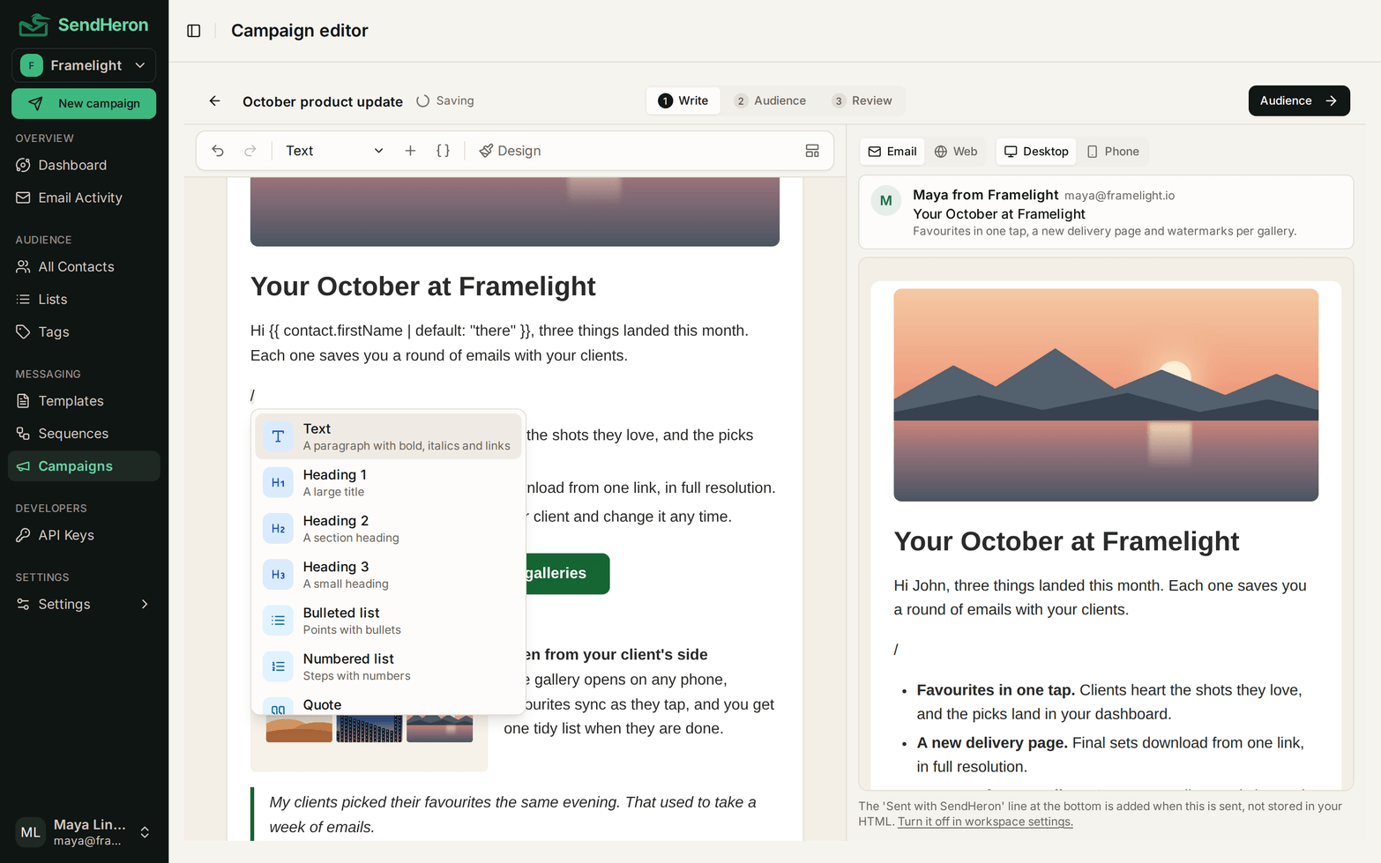This screenshot has width=1381, height=863.
Task: Switch preview to Web
Action: point(956,152)
